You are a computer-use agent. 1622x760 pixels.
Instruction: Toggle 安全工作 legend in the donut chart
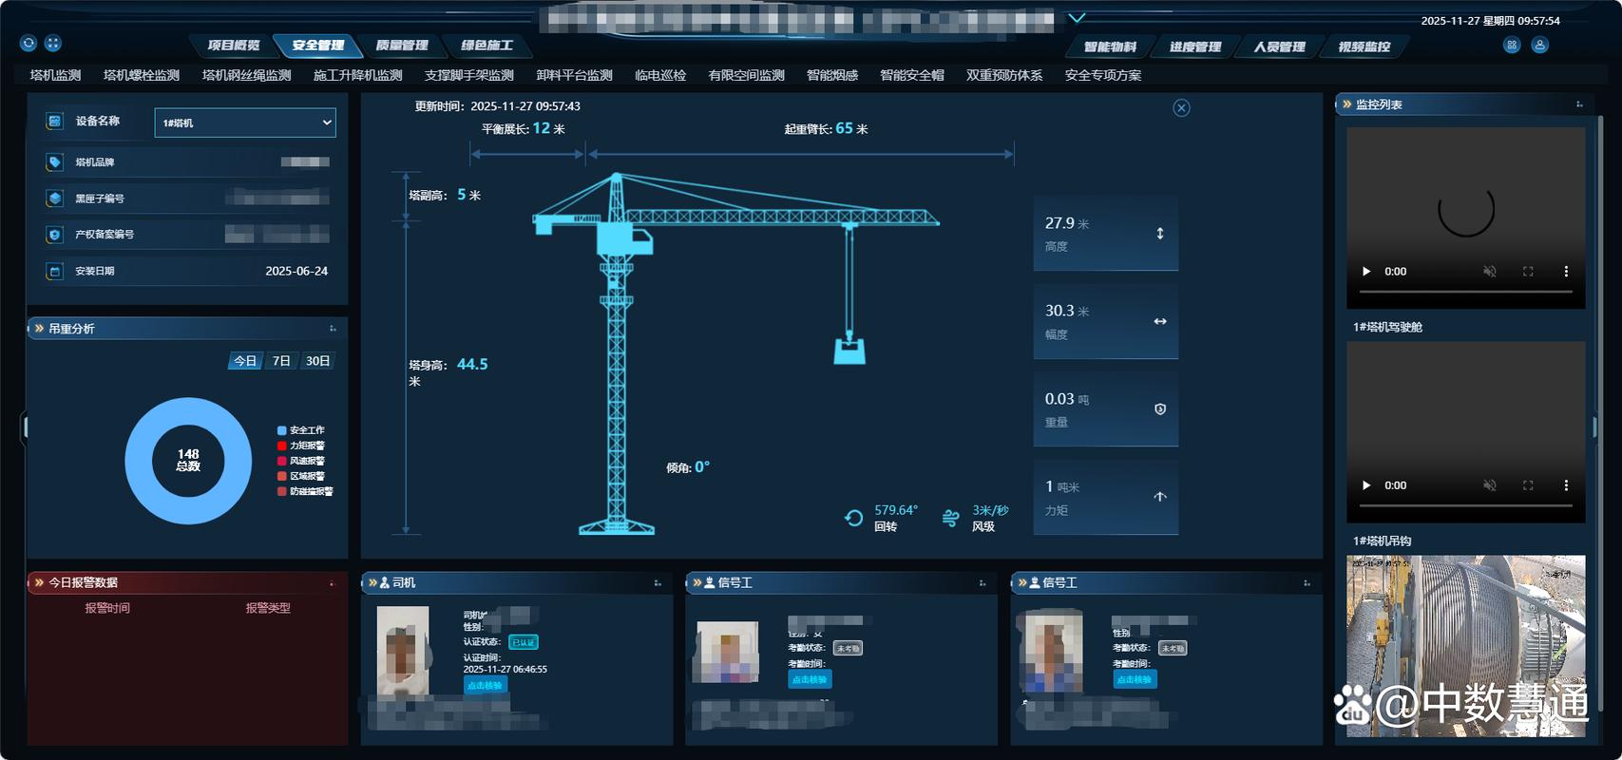tap(301, 430)
